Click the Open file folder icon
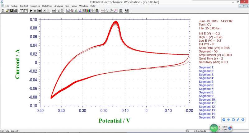Viewport: 249px width, 133px height. pos(7,11)
